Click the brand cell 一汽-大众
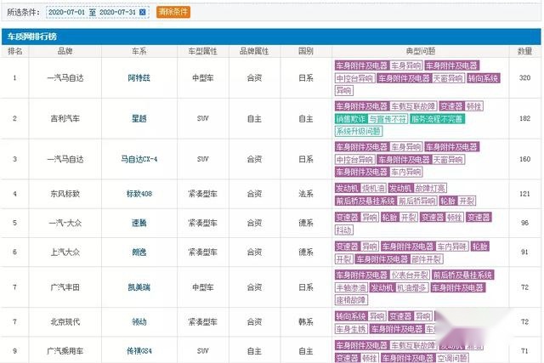The height and width of the screenshot is (363, 544). pyautogui.click(x=65, y=223)
